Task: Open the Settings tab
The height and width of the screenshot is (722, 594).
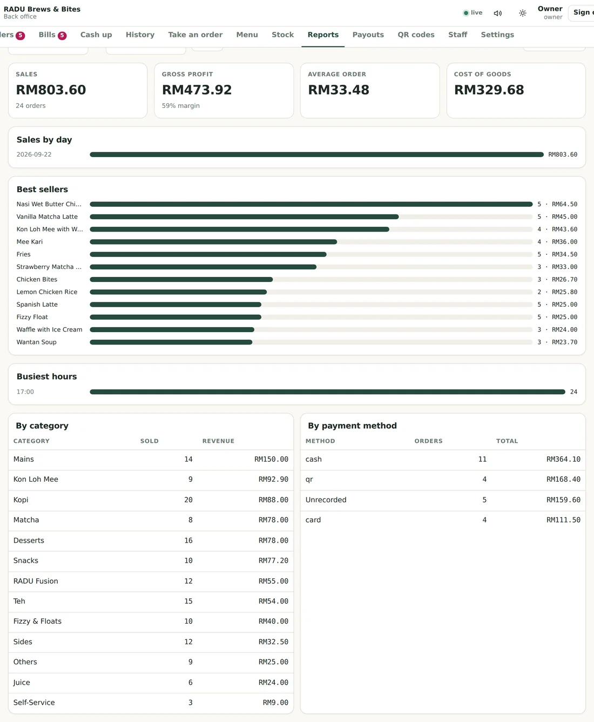Action: [497, 35]
